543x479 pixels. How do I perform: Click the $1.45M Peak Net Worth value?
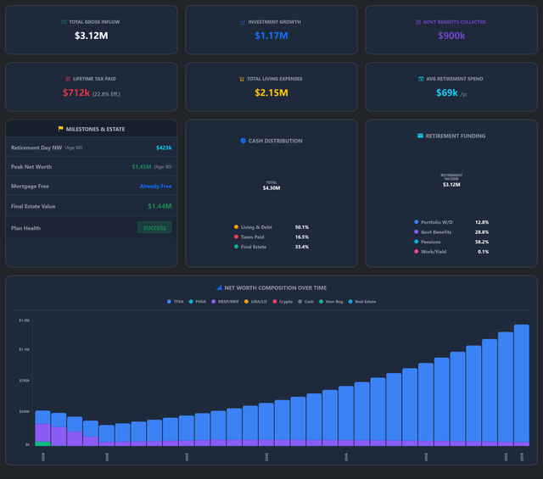point(142,167)
